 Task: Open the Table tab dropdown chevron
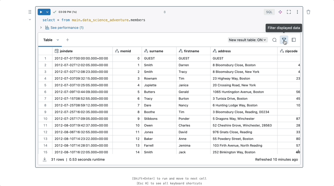click(58, 40)
